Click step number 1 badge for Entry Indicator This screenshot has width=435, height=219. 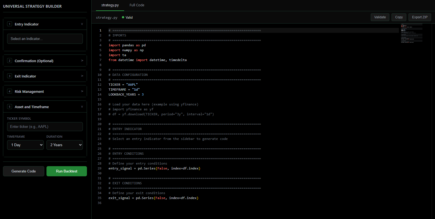10,24
